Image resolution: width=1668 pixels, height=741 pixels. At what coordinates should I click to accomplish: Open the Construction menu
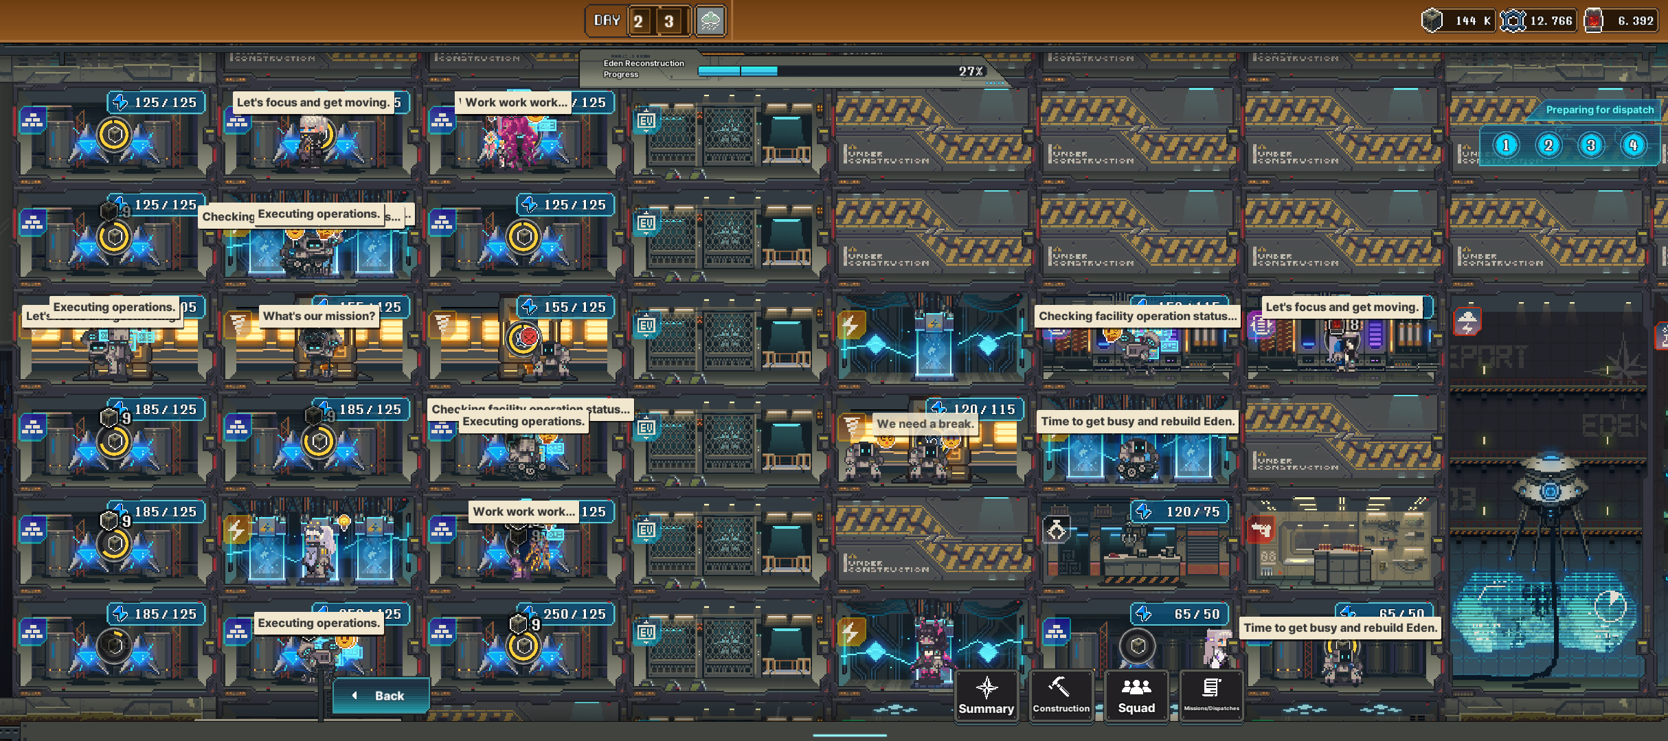tap(1061, 696)
